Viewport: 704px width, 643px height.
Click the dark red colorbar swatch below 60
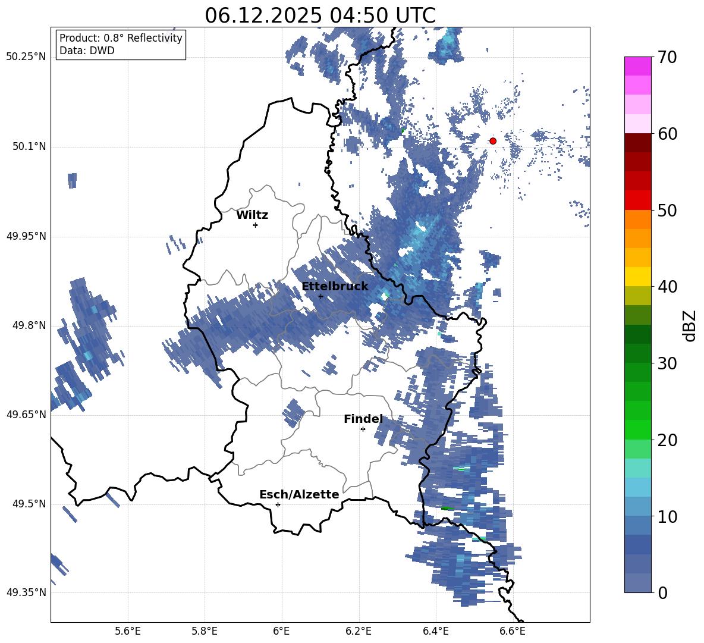pyautogui.click(x=638, y=143)
